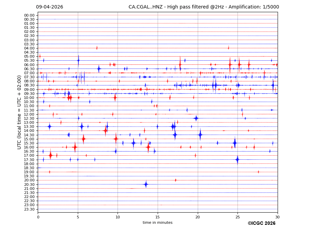The width and height of the screenshot is (315, 236).
Task: Select the ©ICGC 2026 copyright text
Action: (261, 223)
